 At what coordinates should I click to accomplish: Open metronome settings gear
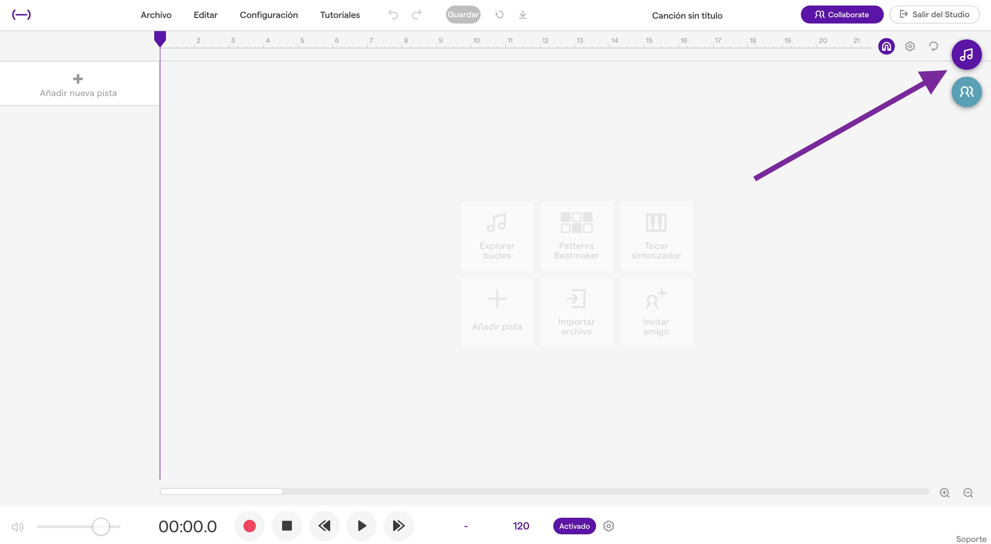(608, 526)
